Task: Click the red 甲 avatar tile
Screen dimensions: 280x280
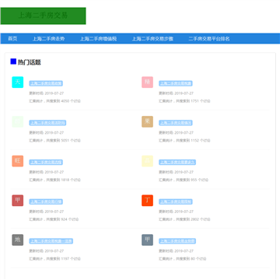Action: tap(18, 201)
